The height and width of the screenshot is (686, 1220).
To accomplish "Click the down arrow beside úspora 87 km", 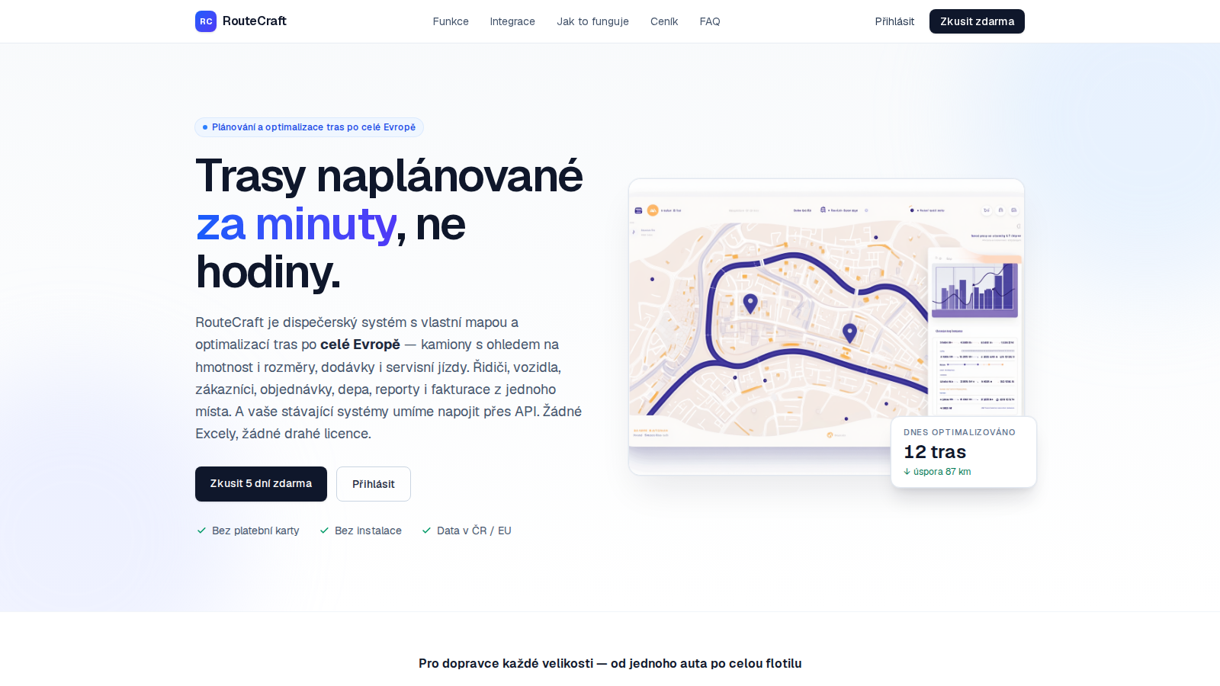I will click(907, 472).
